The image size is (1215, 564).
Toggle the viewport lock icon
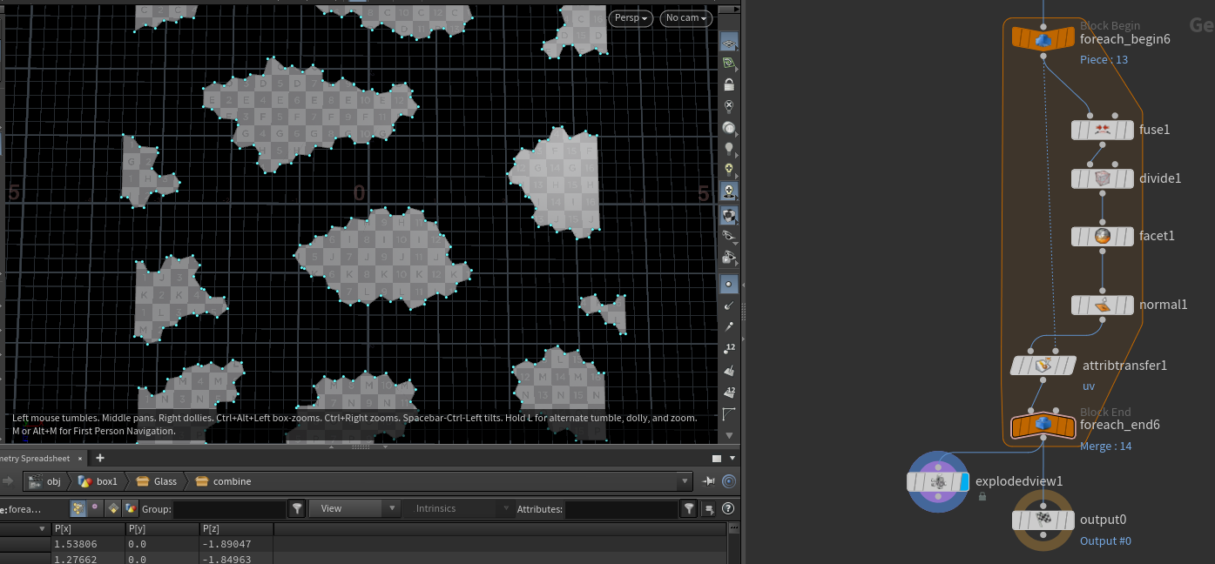(729, 84)
